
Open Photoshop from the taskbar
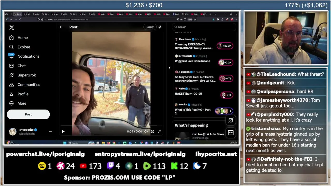pyautogui.click(x=119, y=143)
